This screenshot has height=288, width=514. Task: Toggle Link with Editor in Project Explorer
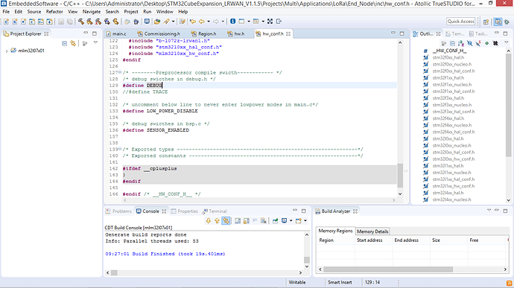[x=73, y=44]
